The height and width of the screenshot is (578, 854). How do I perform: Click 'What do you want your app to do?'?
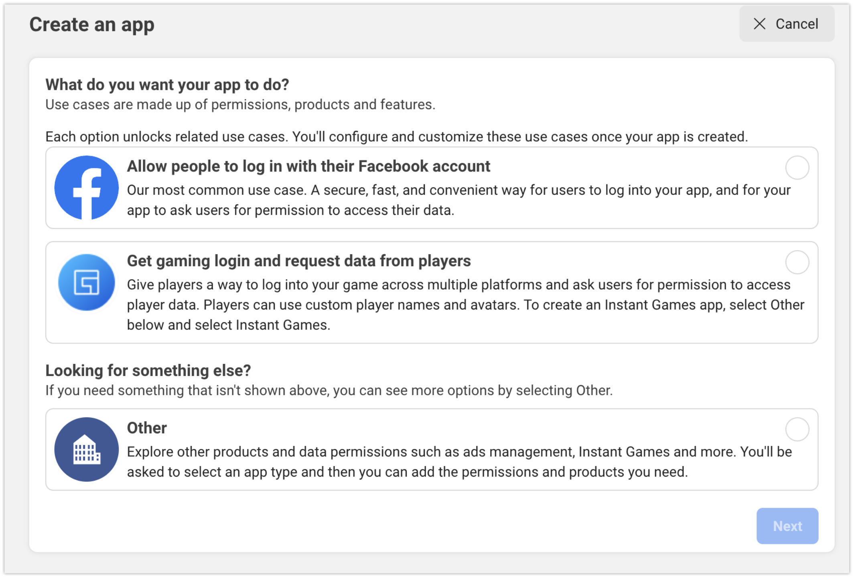[x=167, y=85]
